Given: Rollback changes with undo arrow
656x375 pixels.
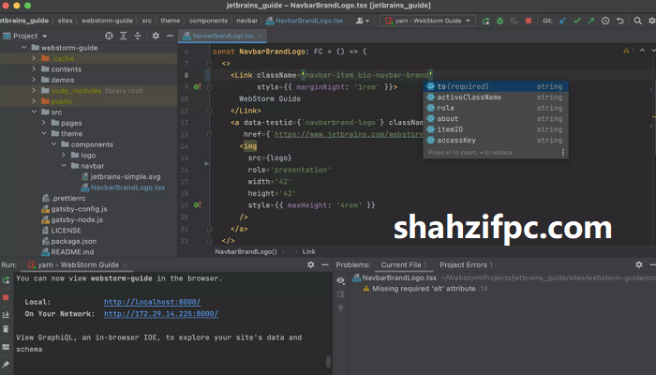Looking at the screenshot, I should pos(620,21).
